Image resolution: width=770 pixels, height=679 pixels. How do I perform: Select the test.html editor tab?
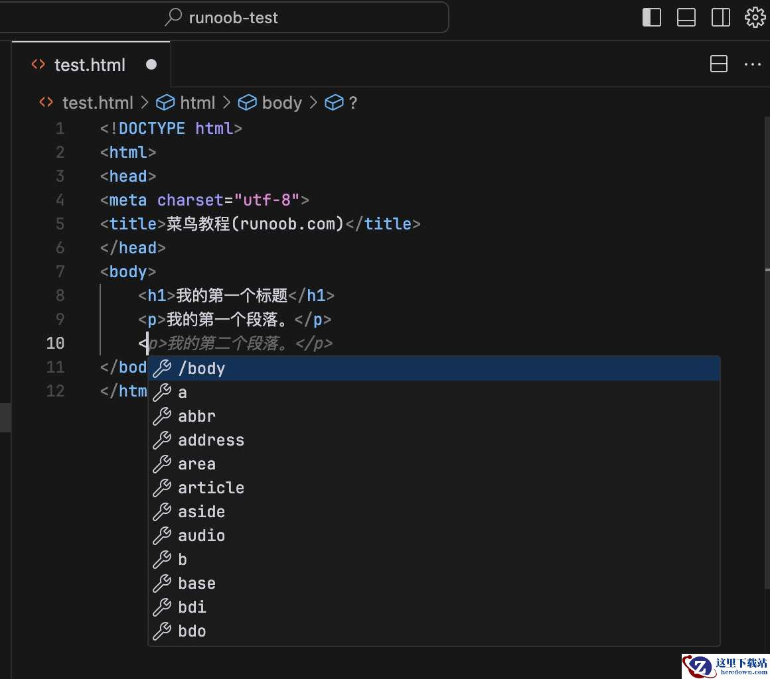(x=91, y=65)
